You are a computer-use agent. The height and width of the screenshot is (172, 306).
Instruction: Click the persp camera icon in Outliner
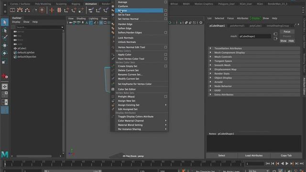point(15,32)
